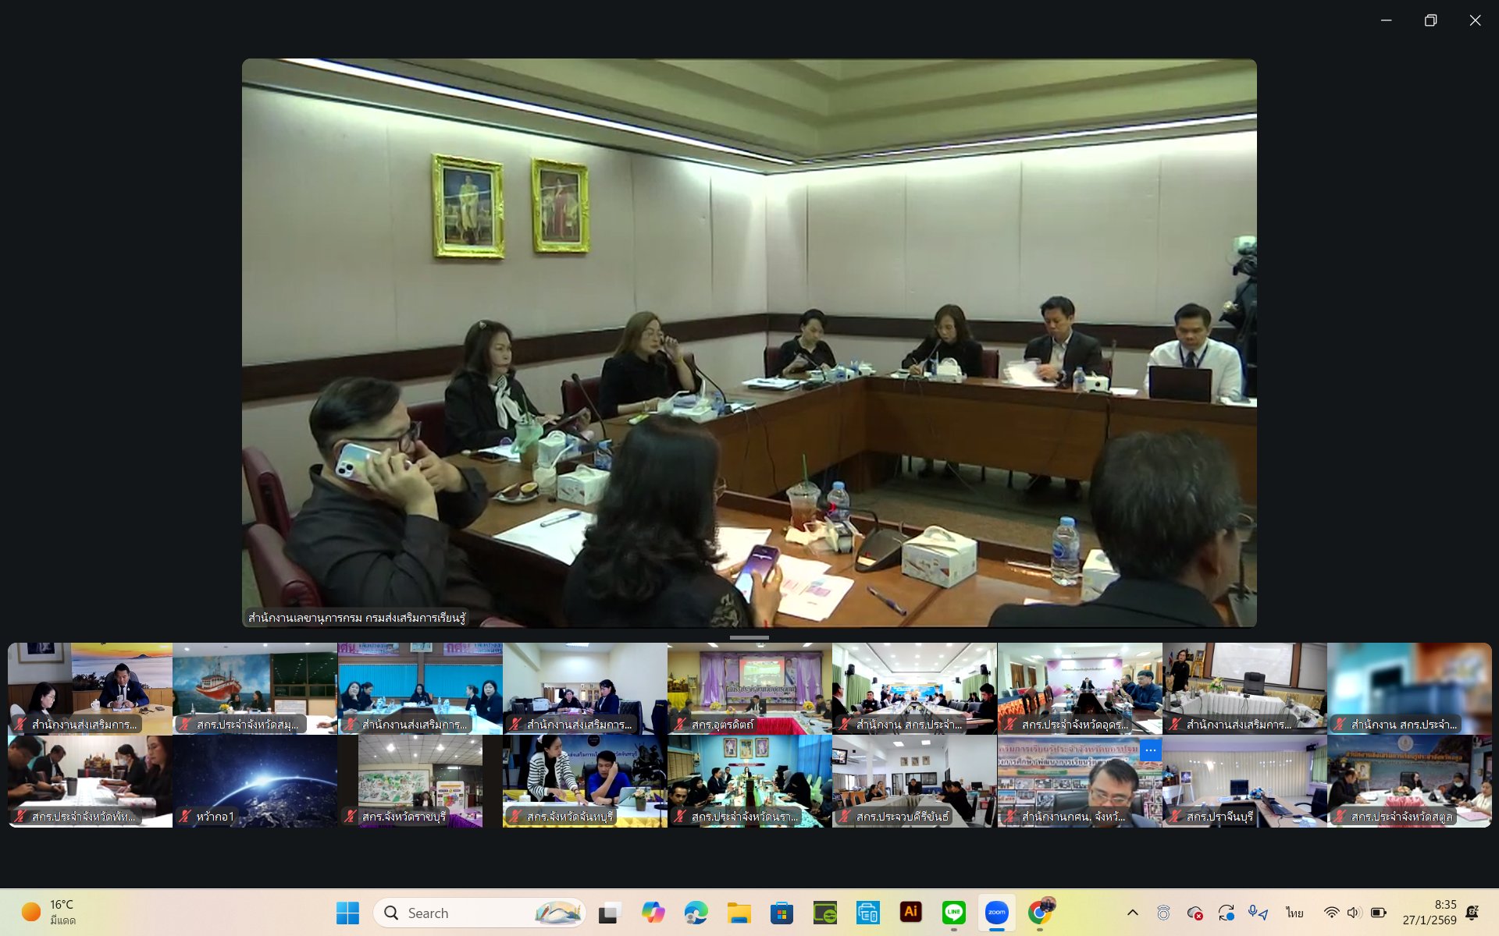This screenshot has width=1499, height=936.
Task: Open clock and date calendar flyout
Action: [1429, 912]
